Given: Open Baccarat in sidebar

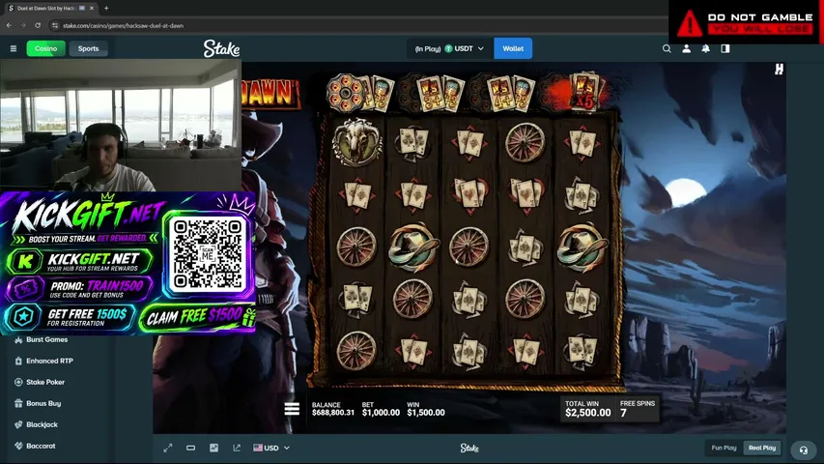Looking at the screenshot, I should pos(41,446).
